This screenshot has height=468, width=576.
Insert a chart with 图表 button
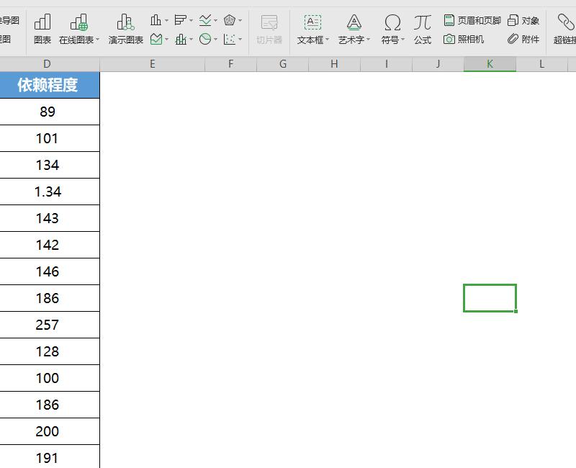[x=42, y=29]
